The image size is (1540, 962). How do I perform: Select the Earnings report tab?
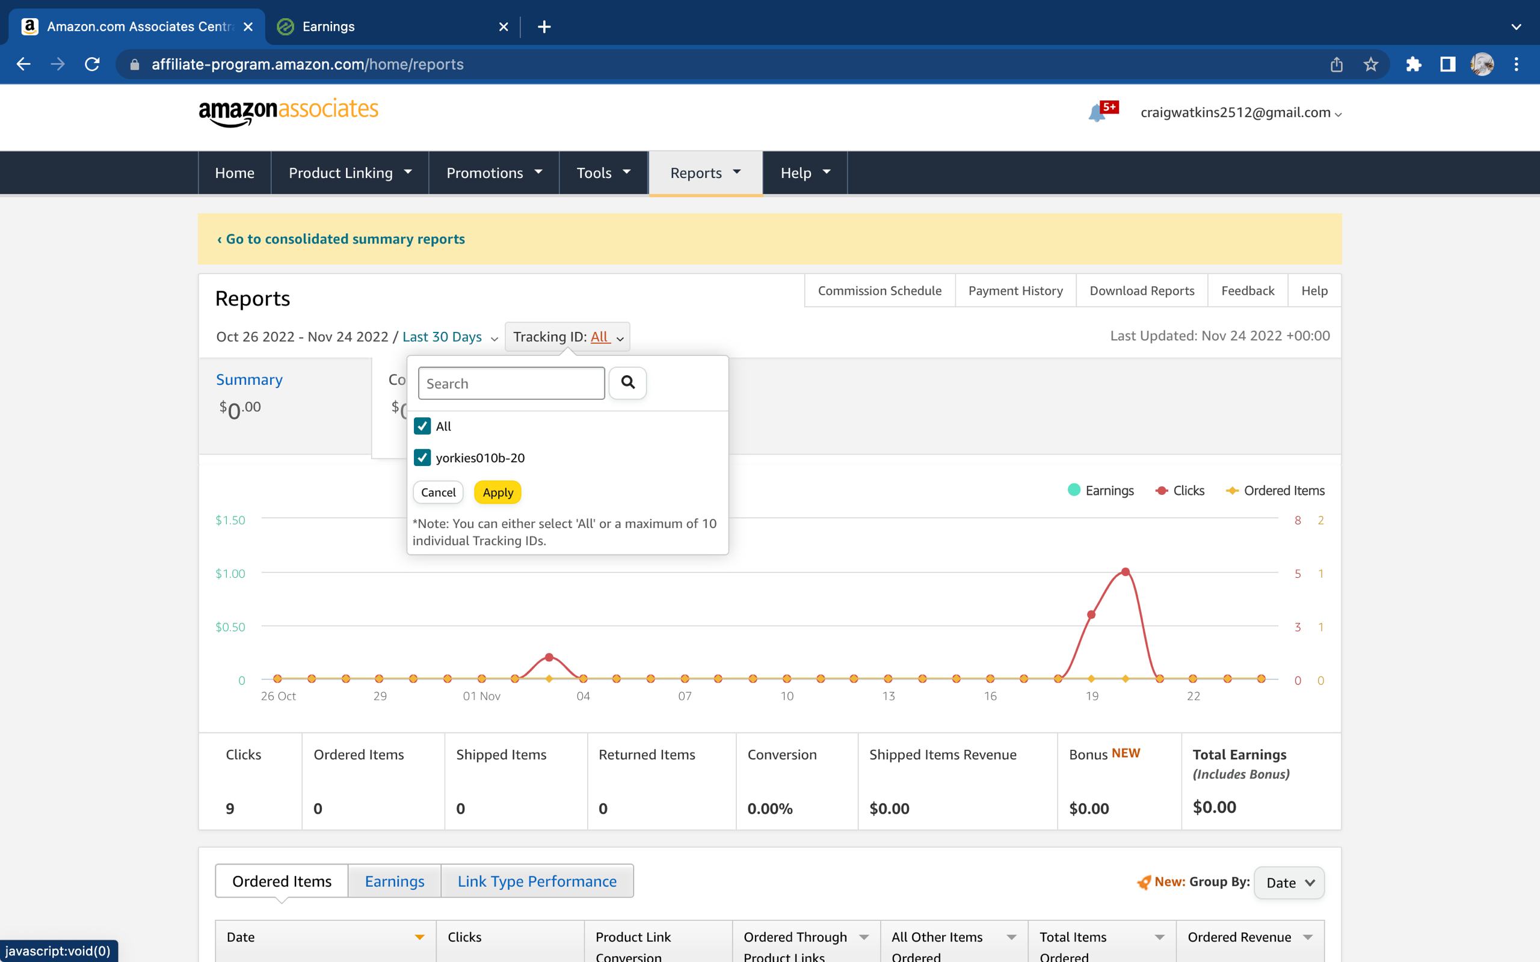[x=395, y=881]
